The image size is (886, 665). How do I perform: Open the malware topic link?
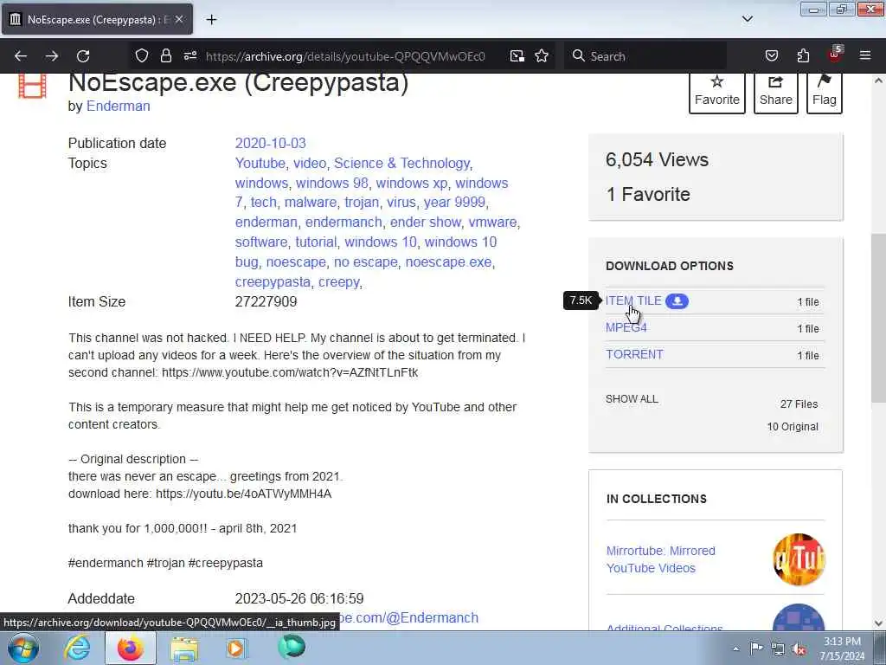(311, 203)
